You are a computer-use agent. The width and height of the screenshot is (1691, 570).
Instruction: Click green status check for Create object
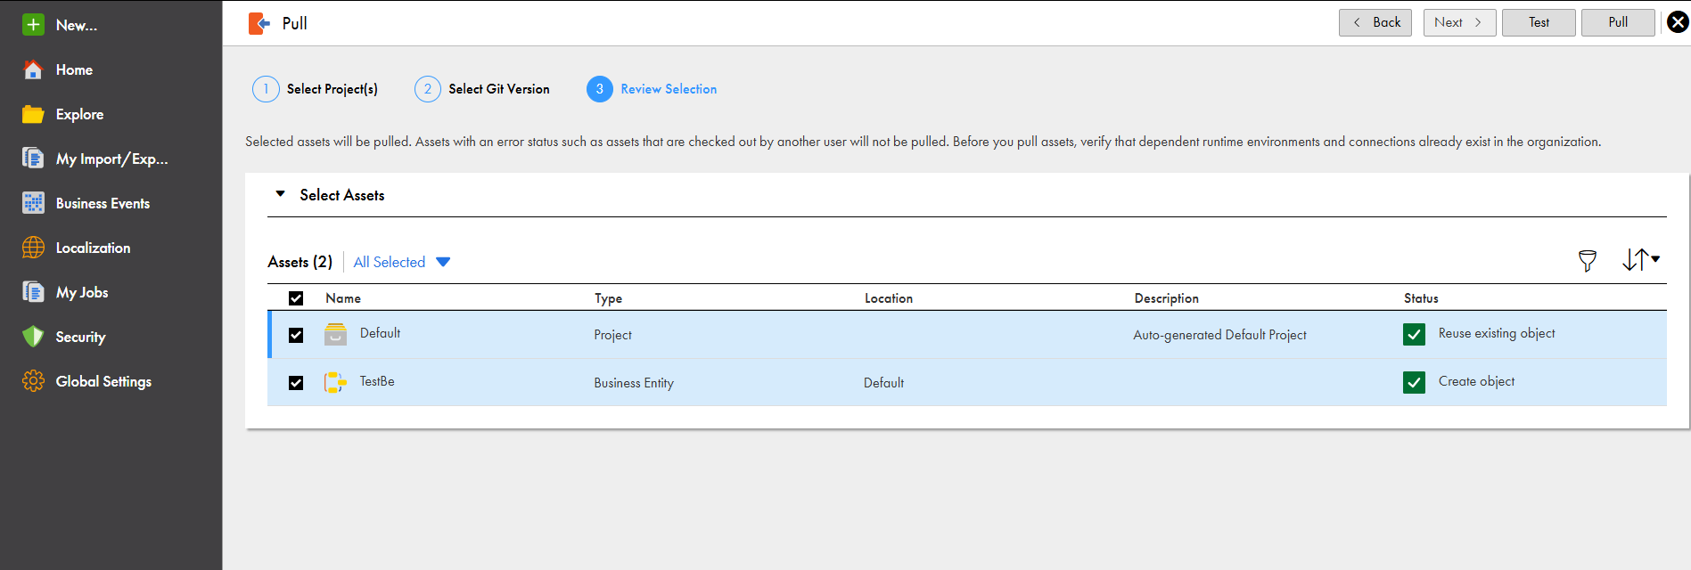pyautogui.click(x=1414, y=382)
